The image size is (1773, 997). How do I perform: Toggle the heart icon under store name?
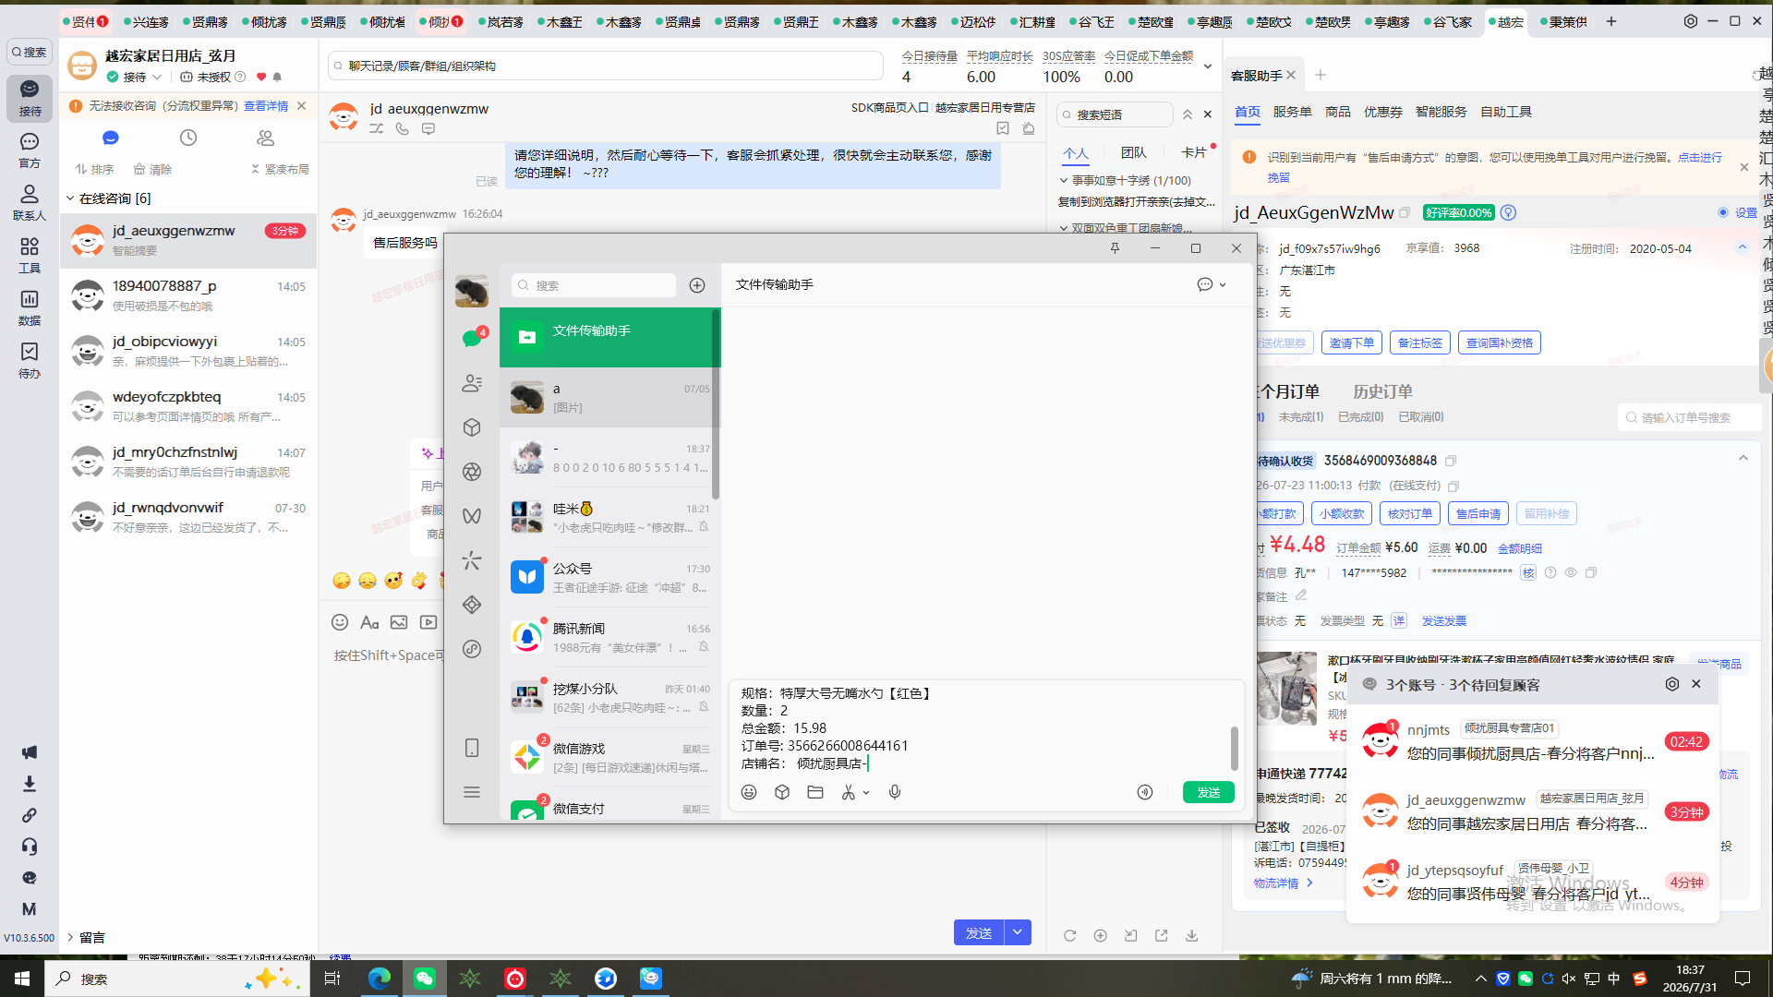(x=261, y=77)
